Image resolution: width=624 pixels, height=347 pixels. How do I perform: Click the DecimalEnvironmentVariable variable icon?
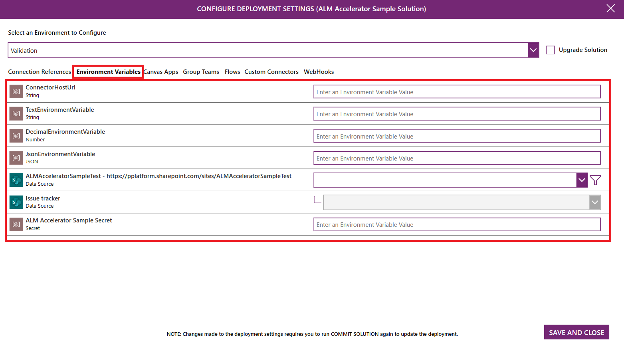pyautogui.click(x=16, y=136)
